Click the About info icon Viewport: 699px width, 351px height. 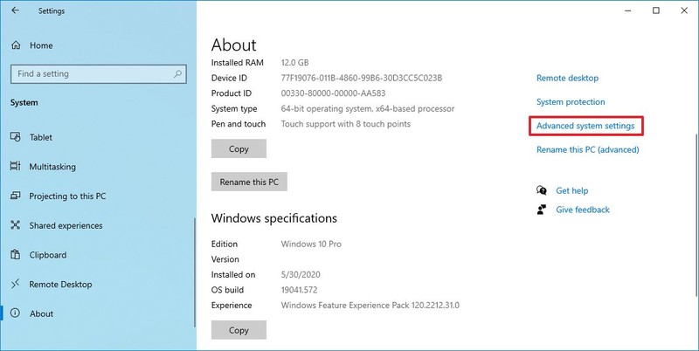tap(16, 313)
